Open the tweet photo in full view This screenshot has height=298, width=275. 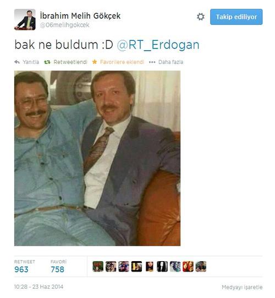[97, 158]
